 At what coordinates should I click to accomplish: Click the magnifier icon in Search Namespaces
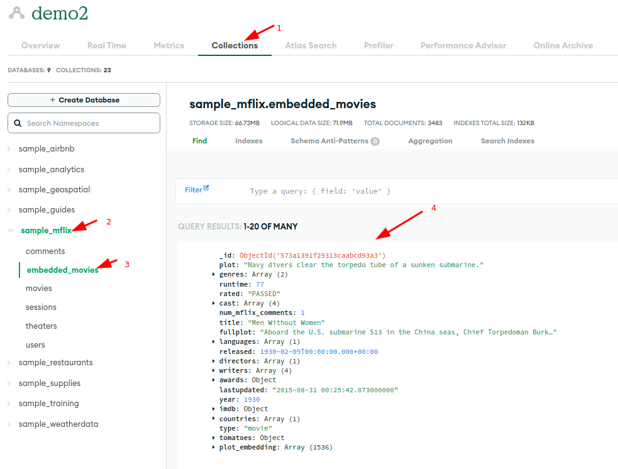17,123
